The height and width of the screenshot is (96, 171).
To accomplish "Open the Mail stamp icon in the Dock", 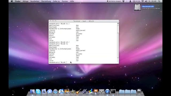I will (x=44, y=91).
